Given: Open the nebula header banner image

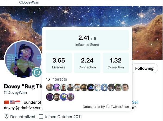Looking at the screenshot, I should (x=81, y=17).
